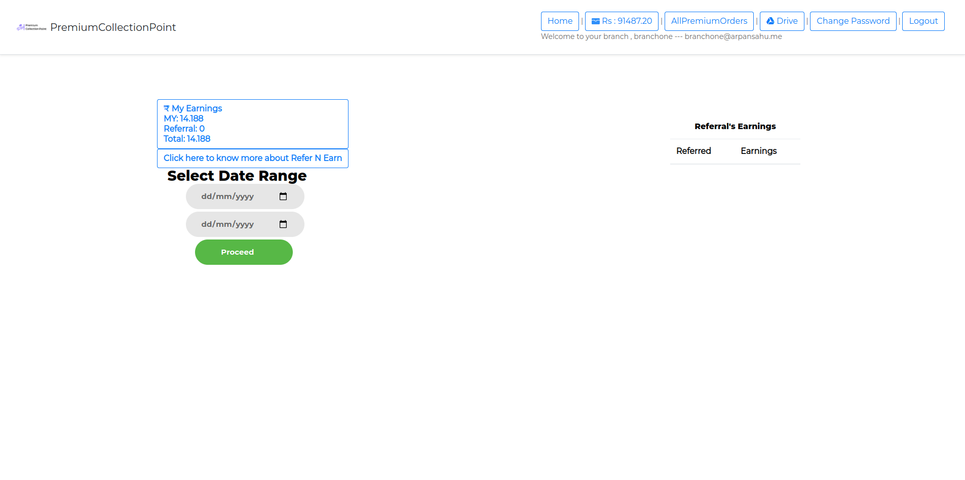Open the Refer N Earn info link
The height and width of the screenshot is (480, 965).
click(252, 158)
